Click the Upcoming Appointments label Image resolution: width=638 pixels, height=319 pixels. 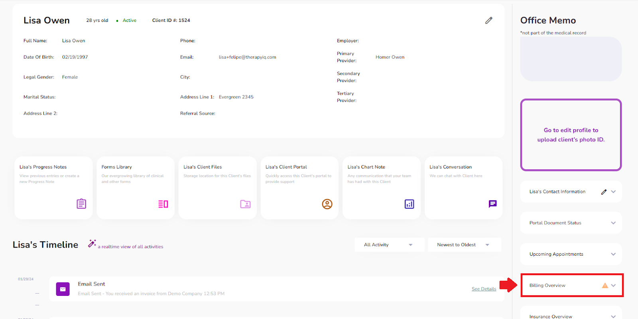coord(556,254)
